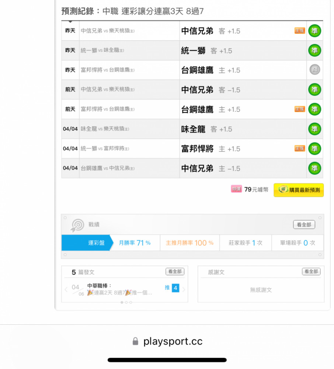The image size is (334, 369).
Task: Click 前天's 中信兄弟 vs 樂天桃猿 matchup text
Action: pyautogui.click(x=108, y=89)
